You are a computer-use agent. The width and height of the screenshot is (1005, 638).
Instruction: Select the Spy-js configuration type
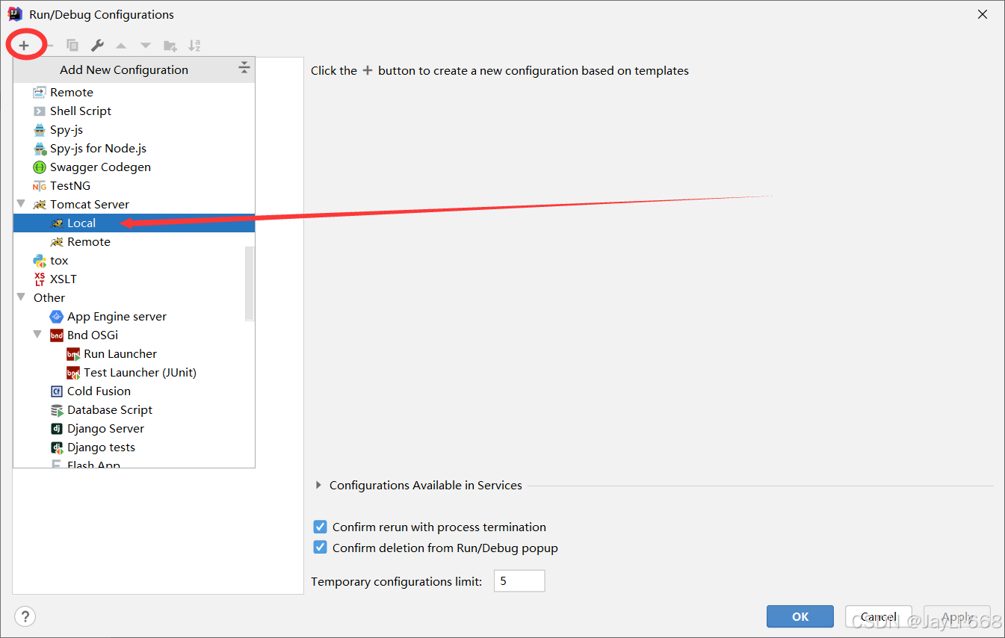pyautogui.click(x=134, y=129)
